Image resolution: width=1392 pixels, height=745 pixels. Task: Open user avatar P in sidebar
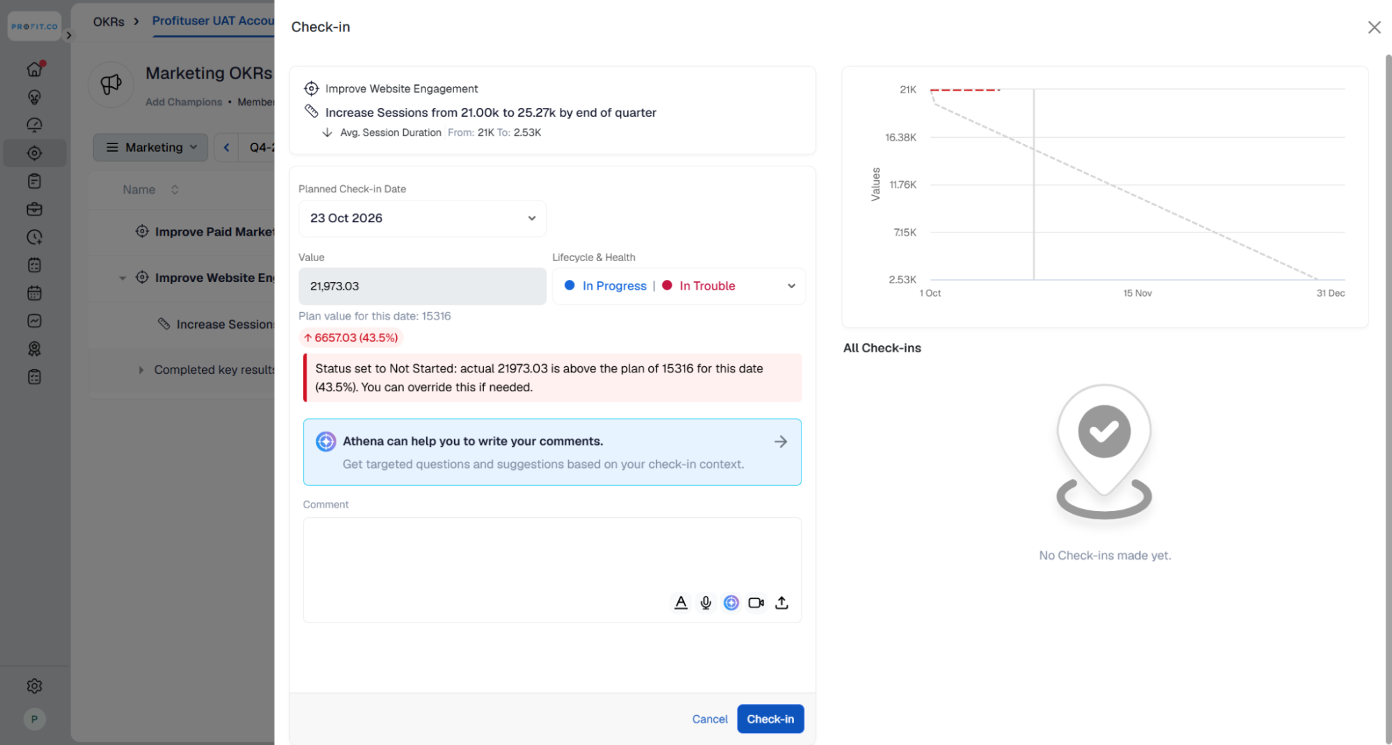34,719
